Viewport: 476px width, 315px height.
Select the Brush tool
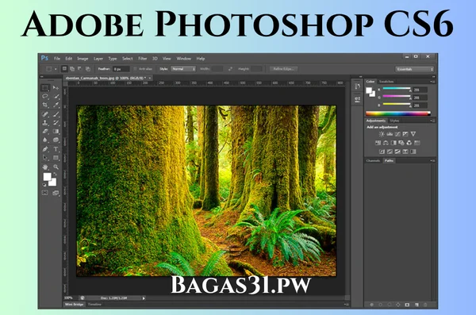click(56, 114)
